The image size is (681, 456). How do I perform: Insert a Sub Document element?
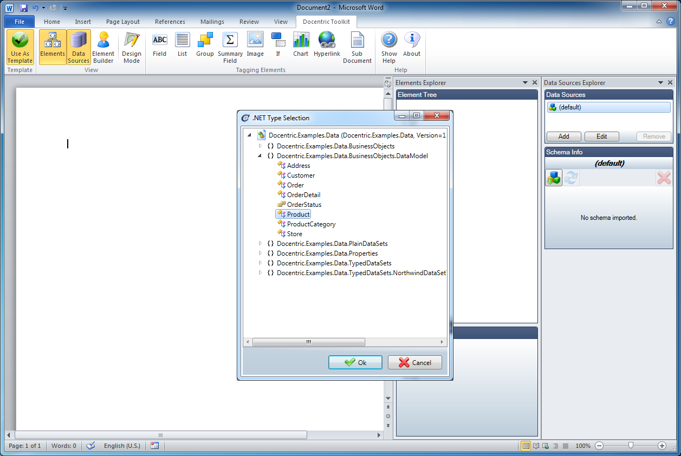[357, 47]
